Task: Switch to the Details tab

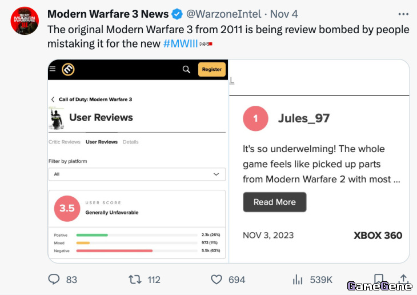Action: (x=131, y=142)
